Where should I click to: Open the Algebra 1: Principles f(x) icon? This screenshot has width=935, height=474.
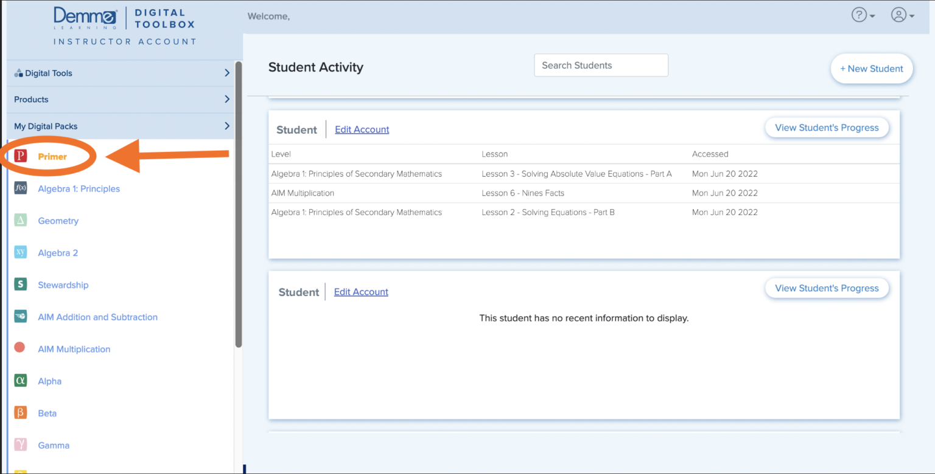pyautogui.click(x=21, y=188)
